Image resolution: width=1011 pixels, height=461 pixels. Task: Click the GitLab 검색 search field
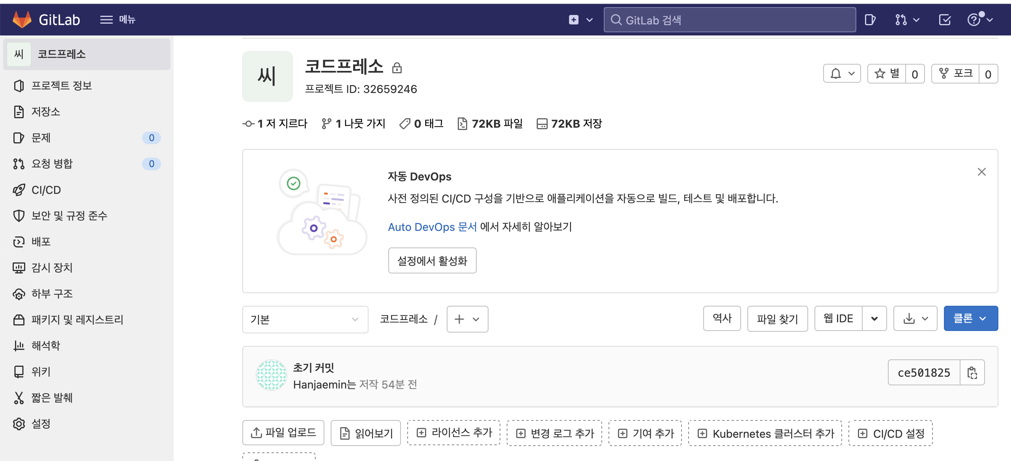tap(730, 20)
